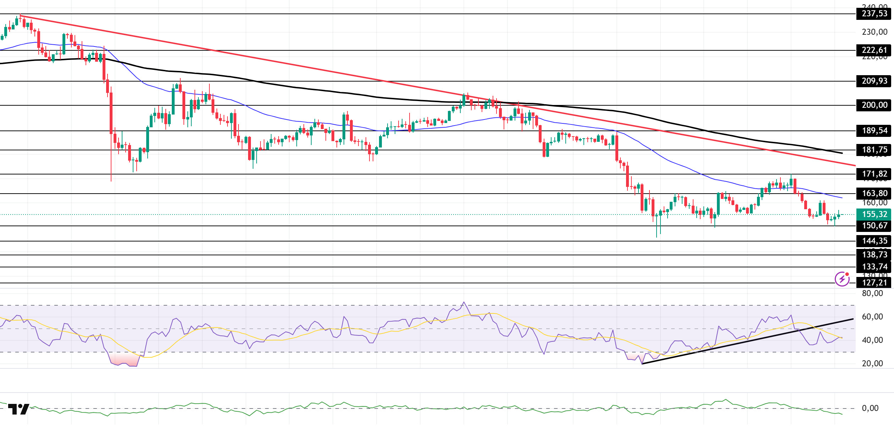This screenshot has height=428, width=894.
Task: Select the 150,67 support level label
Action: pyautogui.click(x=874, y=226)
